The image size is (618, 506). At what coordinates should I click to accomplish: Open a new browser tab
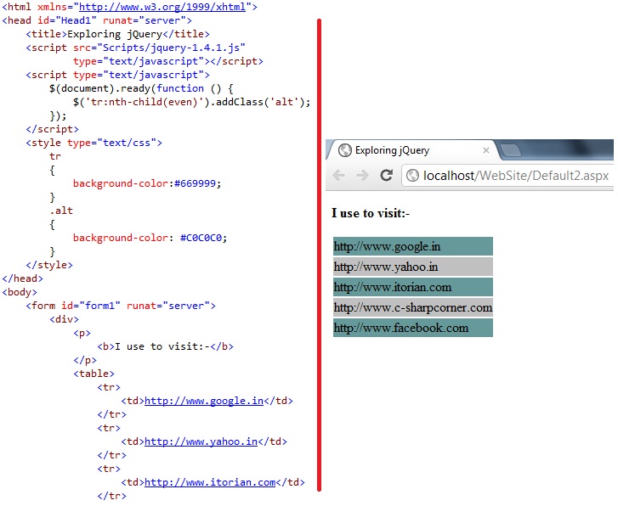pos(511,150)
